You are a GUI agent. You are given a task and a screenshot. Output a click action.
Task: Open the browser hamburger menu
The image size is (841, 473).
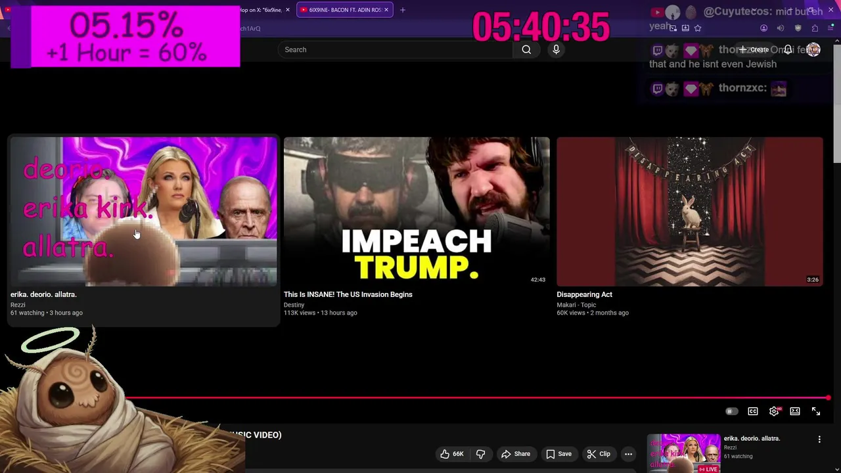tap(830, 28)
